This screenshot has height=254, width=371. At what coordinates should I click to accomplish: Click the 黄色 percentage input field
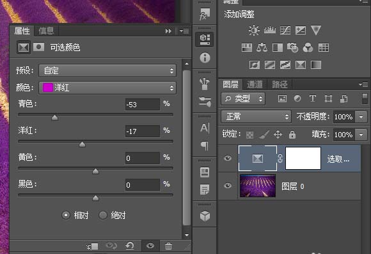(x=143, y=158)
